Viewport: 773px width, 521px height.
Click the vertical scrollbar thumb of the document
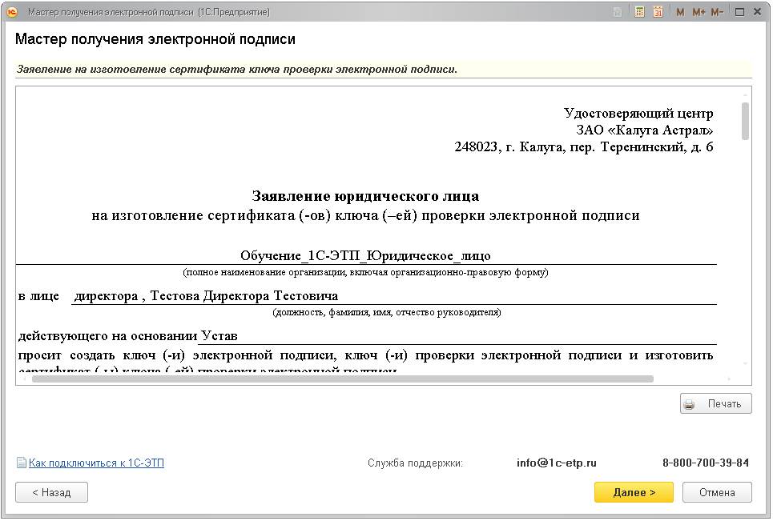[746, 121]
